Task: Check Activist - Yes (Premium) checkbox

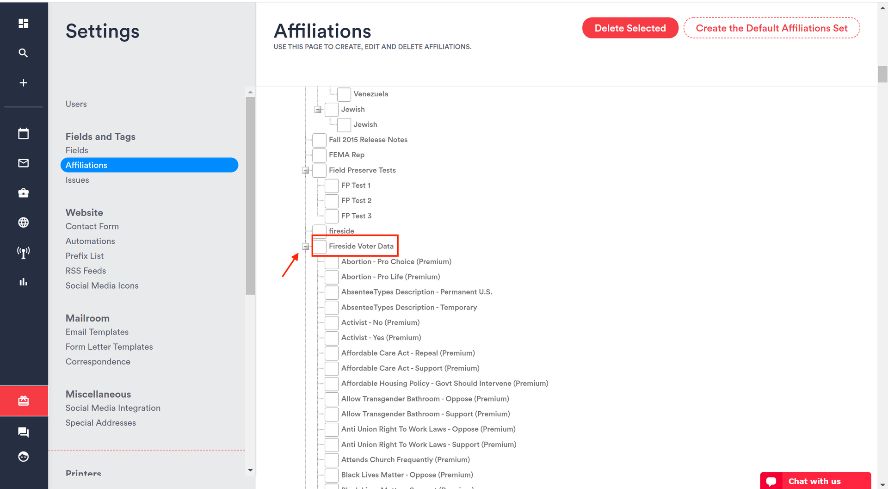Action: [x=332, y=338]
